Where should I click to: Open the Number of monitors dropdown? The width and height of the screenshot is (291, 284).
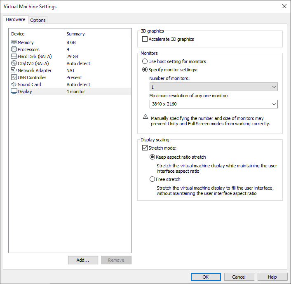pos(213,87)
